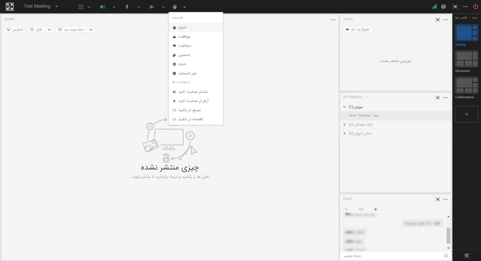
Task: Click the chat vertical scrollbar
Action: 448,235
